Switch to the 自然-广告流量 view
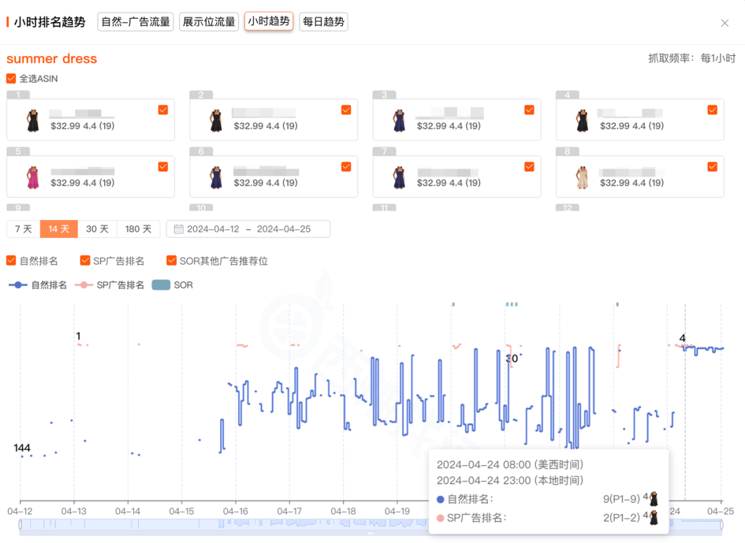 (135, 21)
